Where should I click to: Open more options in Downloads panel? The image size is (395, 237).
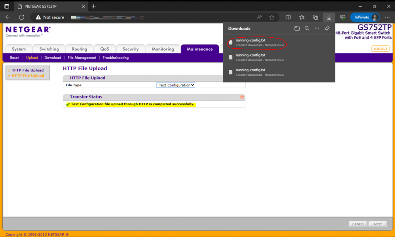tap(317, 28)
